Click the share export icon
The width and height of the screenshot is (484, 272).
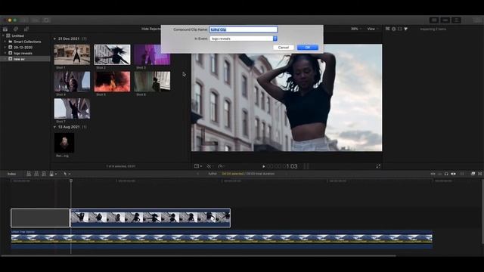[x=477, y=20]
